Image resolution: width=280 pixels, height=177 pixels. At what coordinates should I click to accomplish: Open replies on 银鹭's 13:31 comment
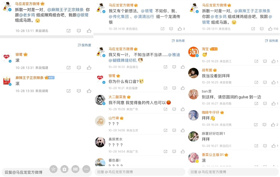pyautogui.click(x=79, y=68)
